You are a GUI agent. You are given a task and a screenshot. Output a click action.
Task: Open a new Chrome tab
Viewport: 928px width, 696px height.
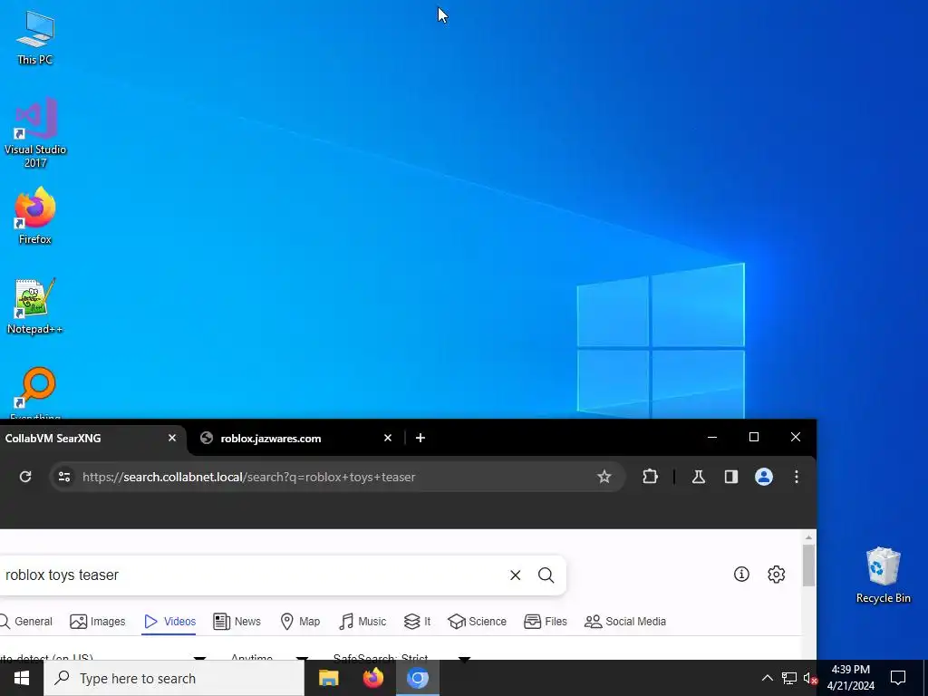click(420, 438)
